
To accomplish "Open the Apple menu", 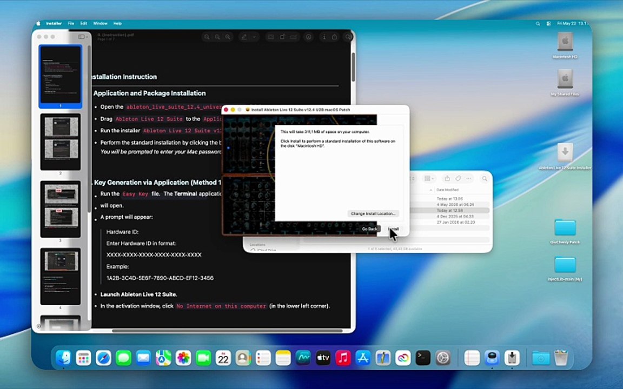I will pyautogui.click(x=38, y=23).
